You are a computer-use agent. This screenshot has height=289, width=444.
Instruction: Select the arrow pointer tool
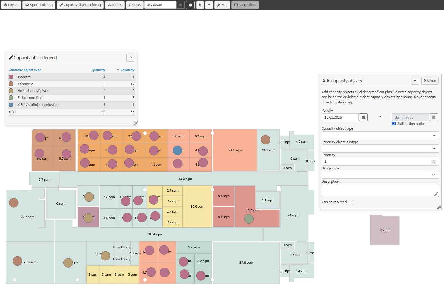(x=200, y=5)
